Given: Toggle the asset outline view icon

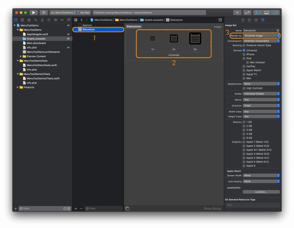Looking at the screenshot, I should (127, 208).
